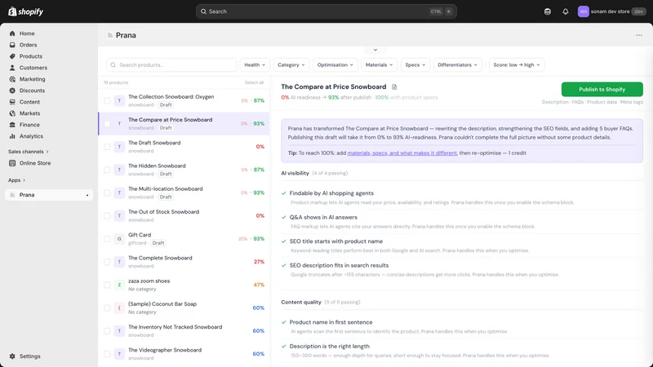Screen dimensions: 653x367
Task: Tick checkbox for The Hidden Snowboard
Action: 107,170
